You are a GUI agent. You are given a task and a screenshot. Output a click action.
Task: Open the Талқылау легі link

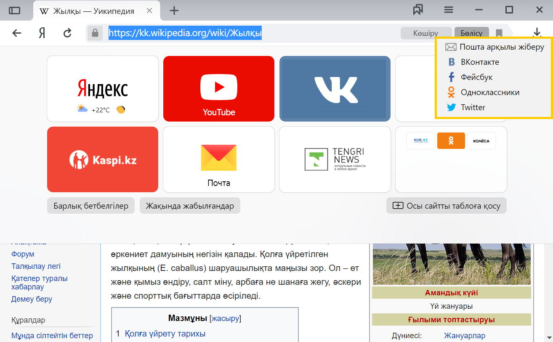click(36, 266)
